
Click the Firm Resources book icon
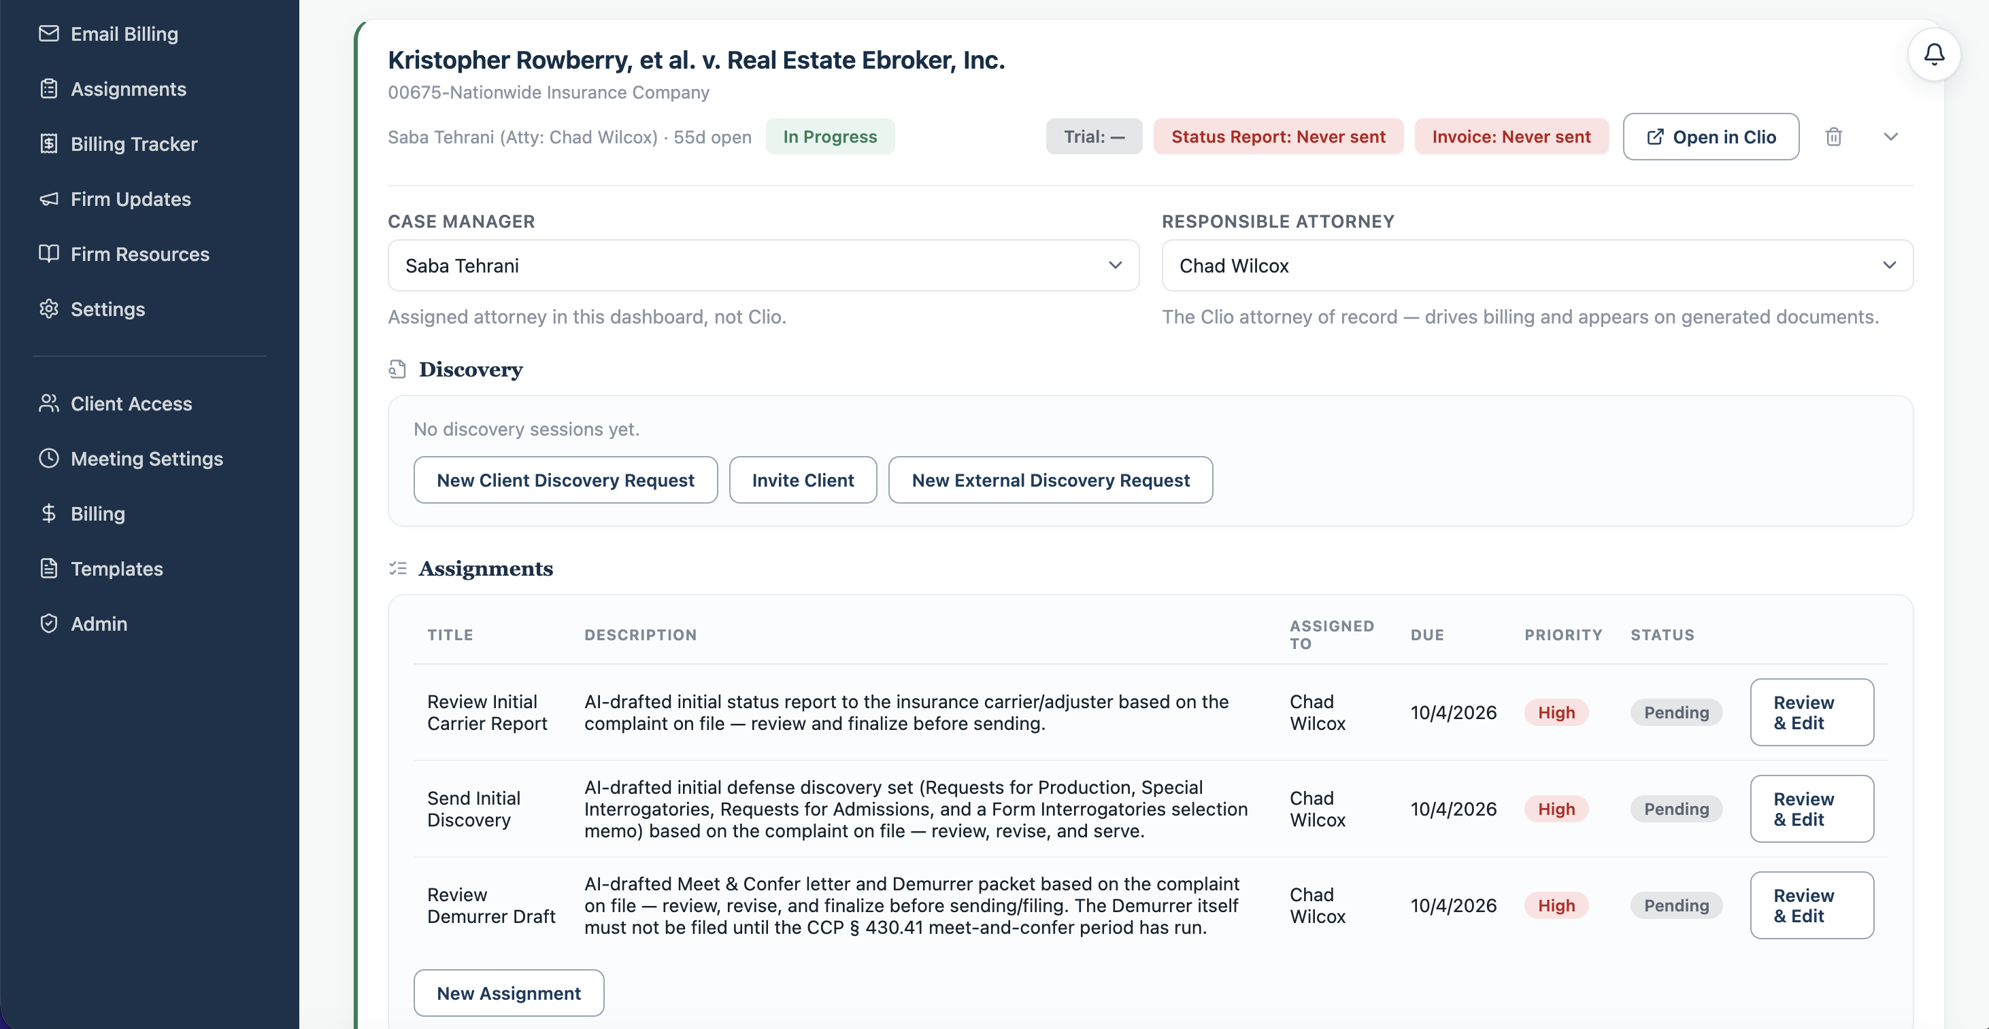(49, 254)
